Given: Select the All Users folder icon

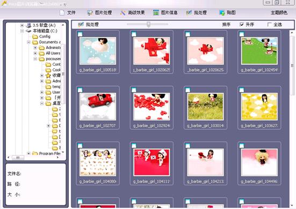Looking at the screenshot, I should pos(42,53).
